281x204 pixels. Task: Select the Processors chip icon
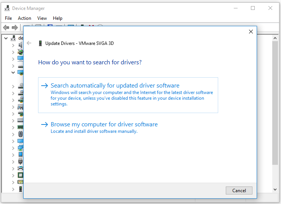pyautogui.click(x=21, y=175)
